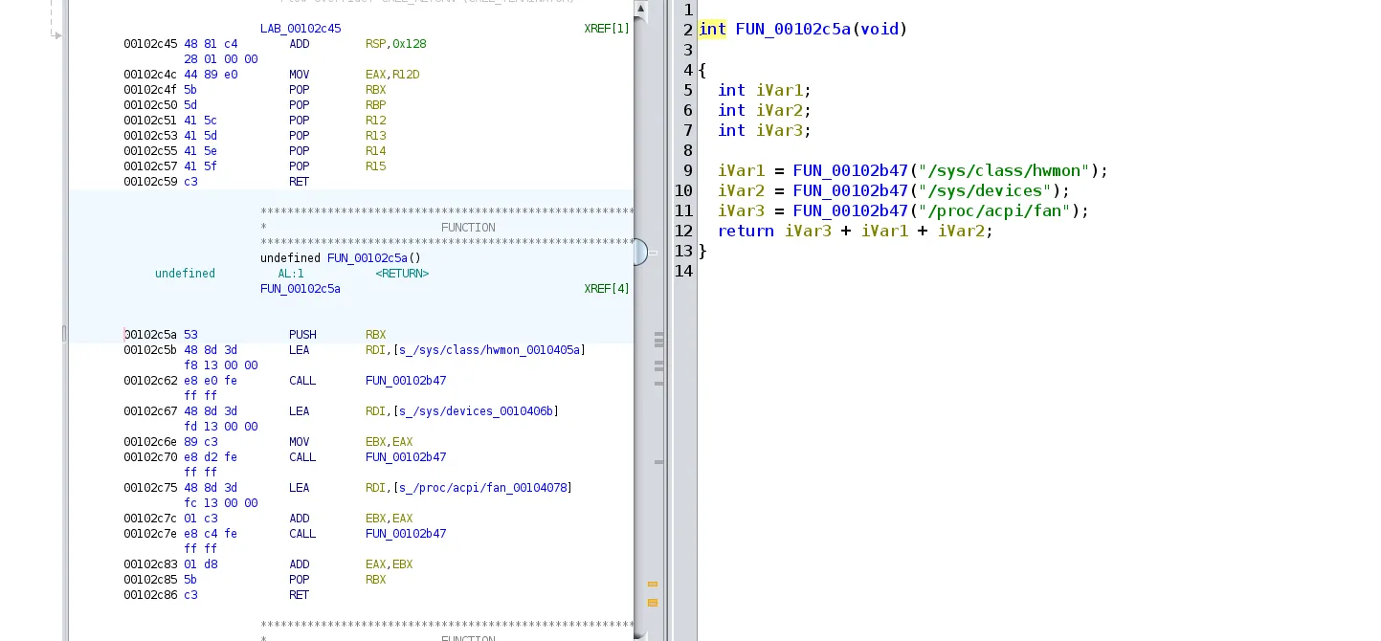Select address 00102c45 in the listing

150,44
